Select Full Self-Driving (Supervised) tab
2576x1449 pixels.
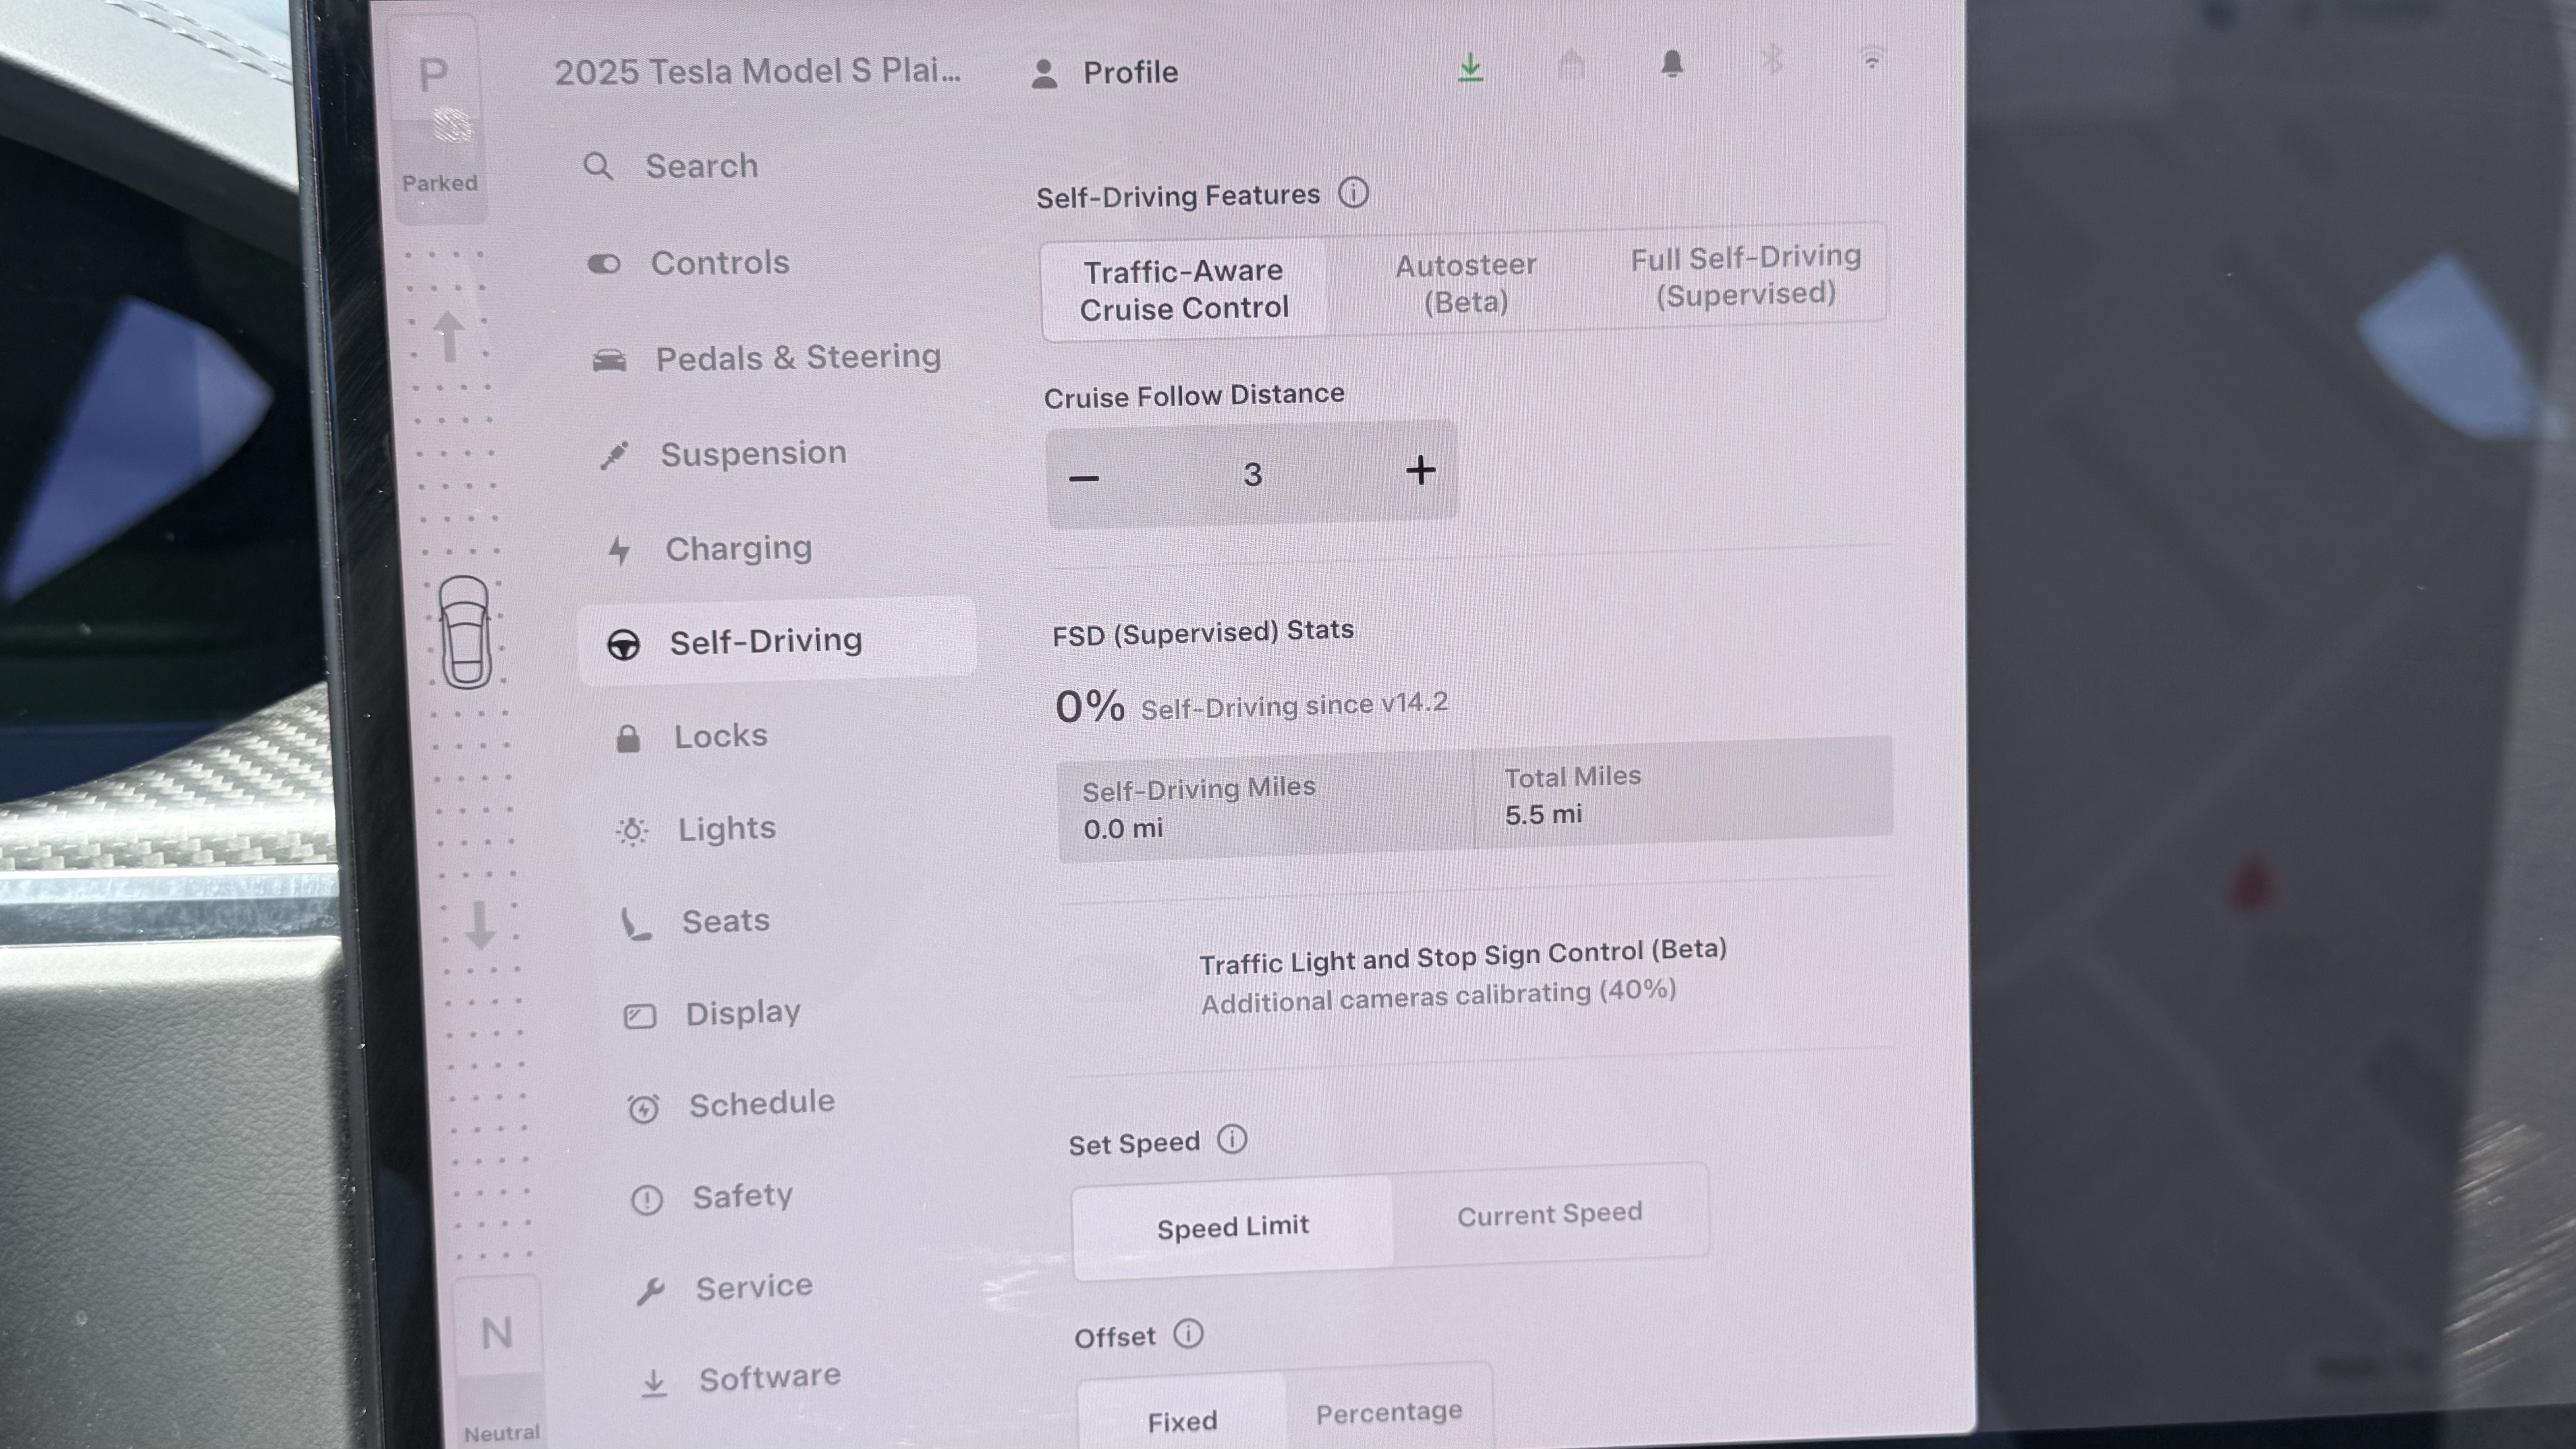[1745, 275]
